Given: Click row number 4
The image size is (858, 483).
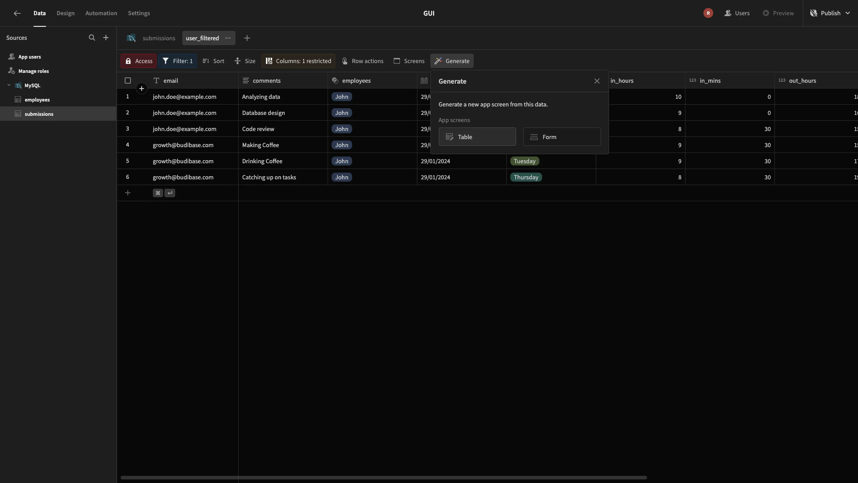Looking at the screenshot, I should tap(127, 145).
